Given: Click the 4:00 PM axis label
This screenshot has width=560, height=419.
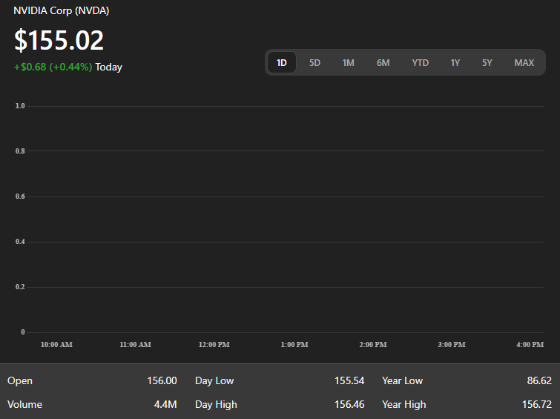Looking at the screenshot, I should point(530,344).
